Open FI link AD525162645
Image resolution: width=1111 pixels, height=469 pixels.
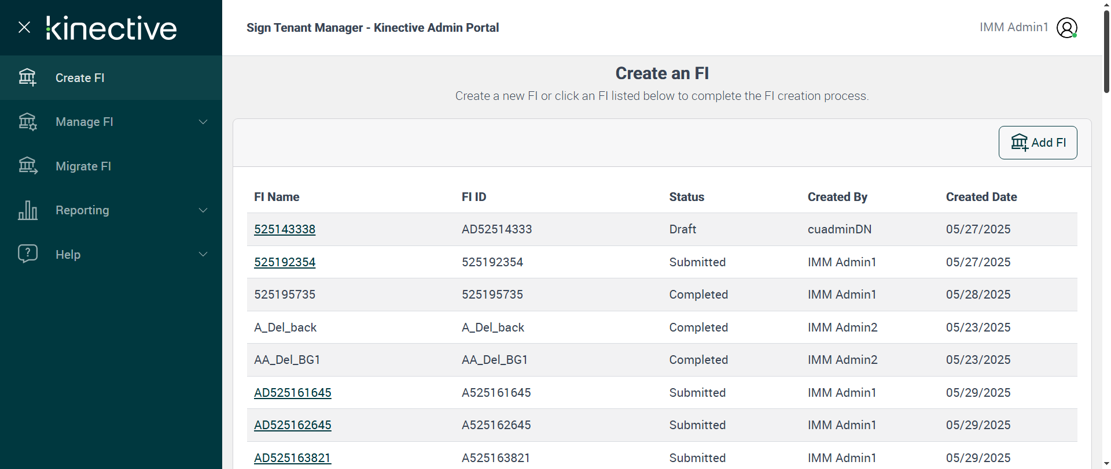coord(292,425)
